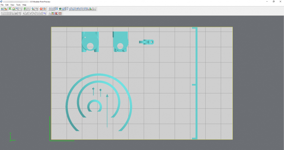Click the first toolbar icon with picture
The height and width of the screenshot is (150, 284).
(2, 9)
